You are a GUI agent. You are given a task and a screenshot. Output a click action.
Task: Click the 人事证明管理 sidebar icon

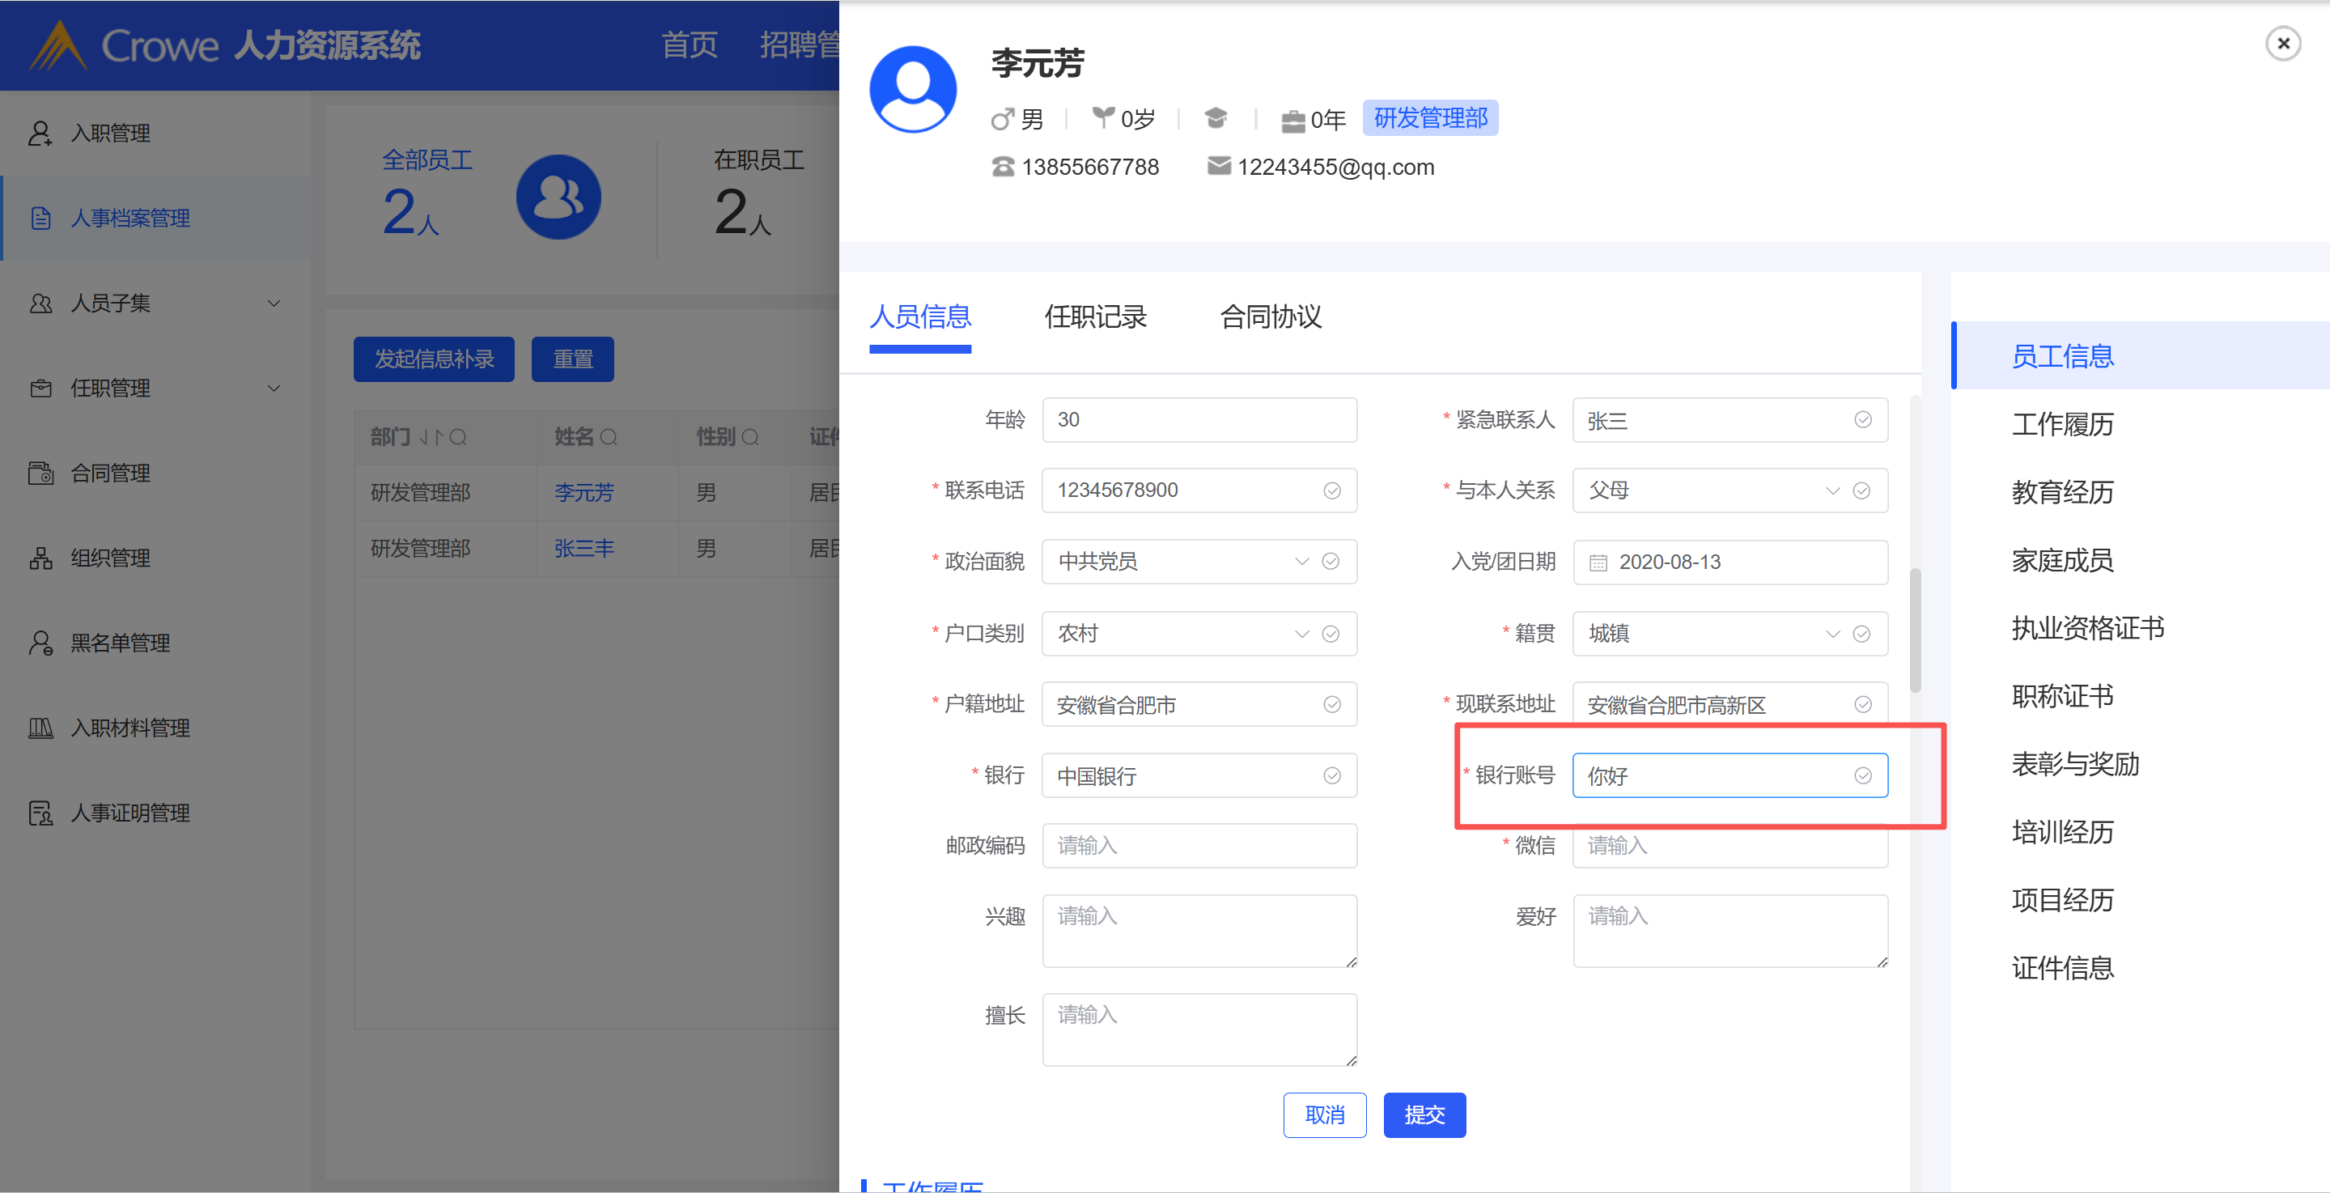(40, 813)
